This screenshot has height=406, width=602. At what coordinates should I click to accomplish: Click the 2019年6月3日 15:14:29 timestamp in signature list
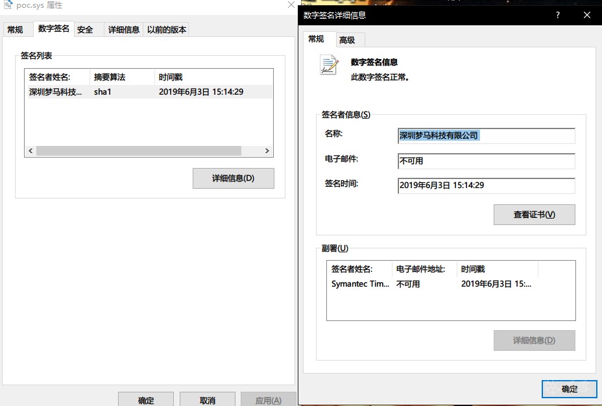tap(201, 91)
